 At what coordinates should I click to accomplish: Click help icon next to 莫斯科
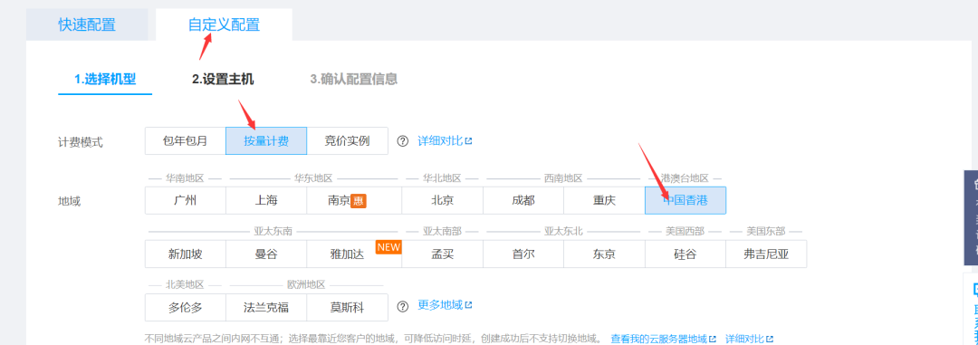coord(403,306)
